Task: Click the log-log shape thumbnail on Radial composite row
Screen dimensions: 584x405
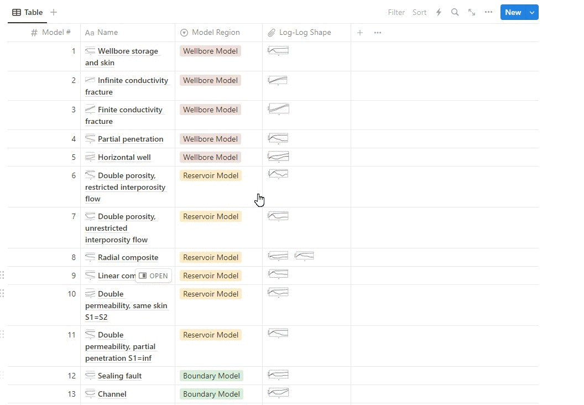Action: click(278, 256)
